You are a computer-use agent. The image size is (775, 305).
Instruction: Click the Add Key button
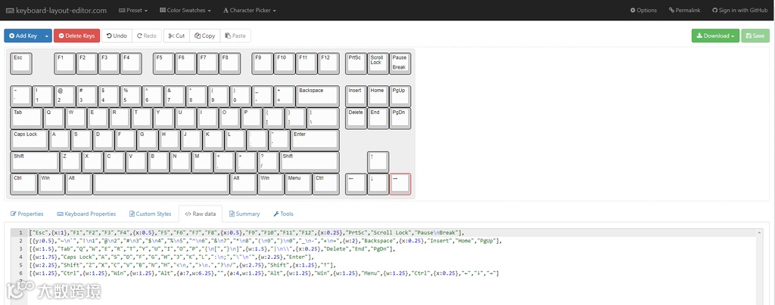coord(23,35)
